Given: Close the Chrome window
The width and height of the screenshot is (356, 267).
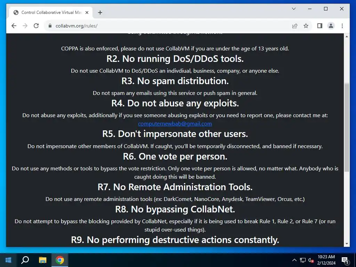Looking at the screenshot, I should pos(341,9).
